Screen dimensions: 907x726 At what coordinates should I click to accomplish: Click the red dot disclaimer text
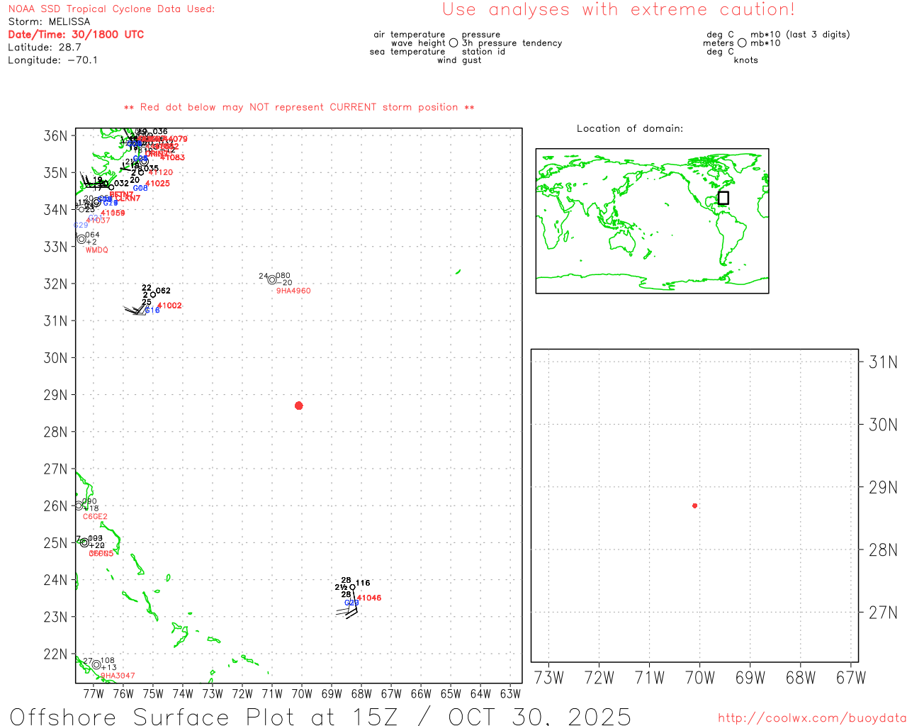coord(299,107)
